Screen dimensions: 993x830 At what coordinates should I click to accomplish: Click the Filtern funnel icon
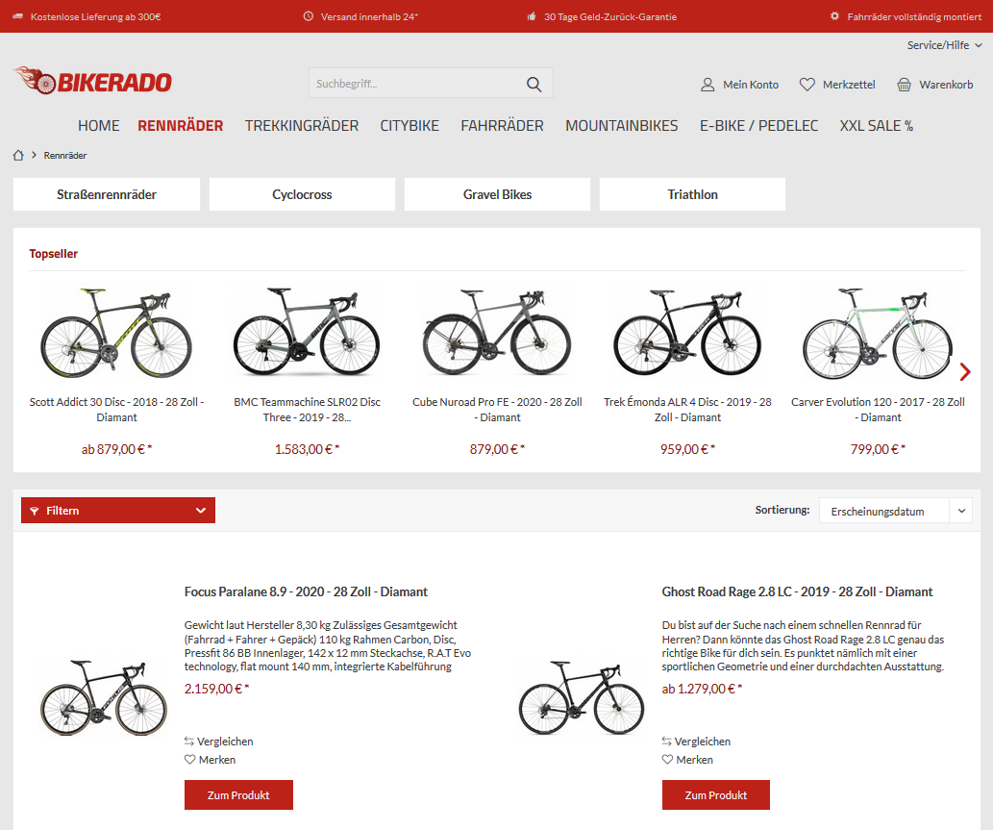coord(35,511)
